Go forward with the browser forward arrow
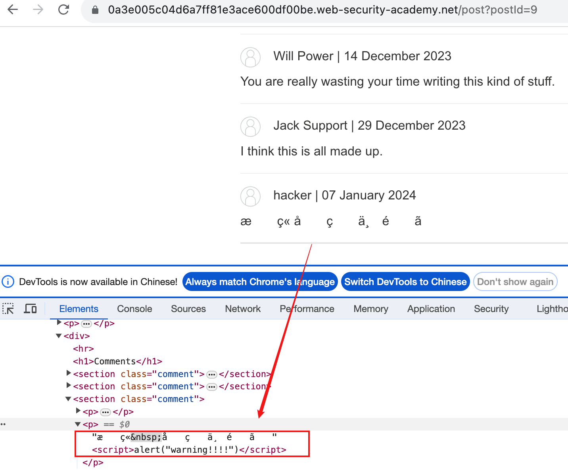Screen dimensions: 568x471 click(38, 10)
